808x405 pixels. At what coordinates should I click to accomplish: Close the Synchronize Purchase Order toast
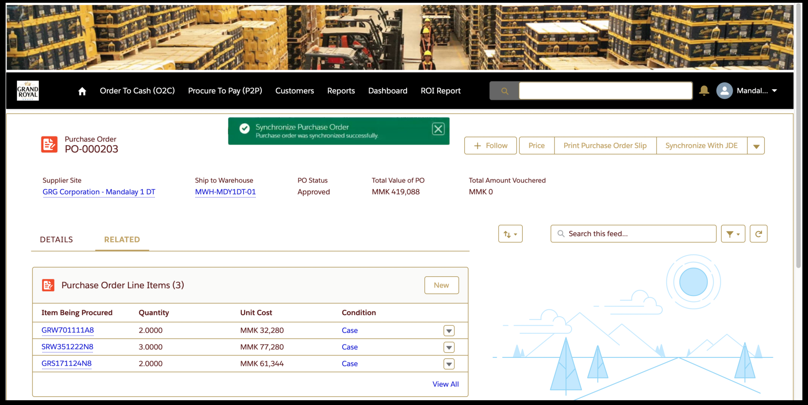[438, 129]
